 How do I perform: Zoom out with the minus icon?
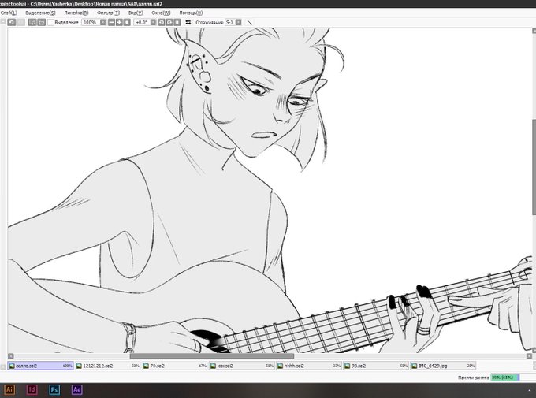[x=111, y=22]
